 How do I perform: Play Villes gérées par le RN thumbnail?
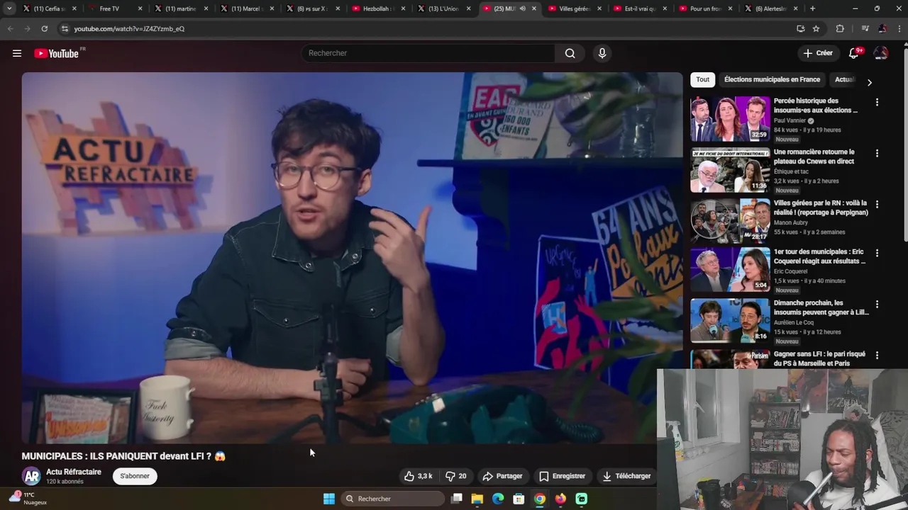(730, 221)
